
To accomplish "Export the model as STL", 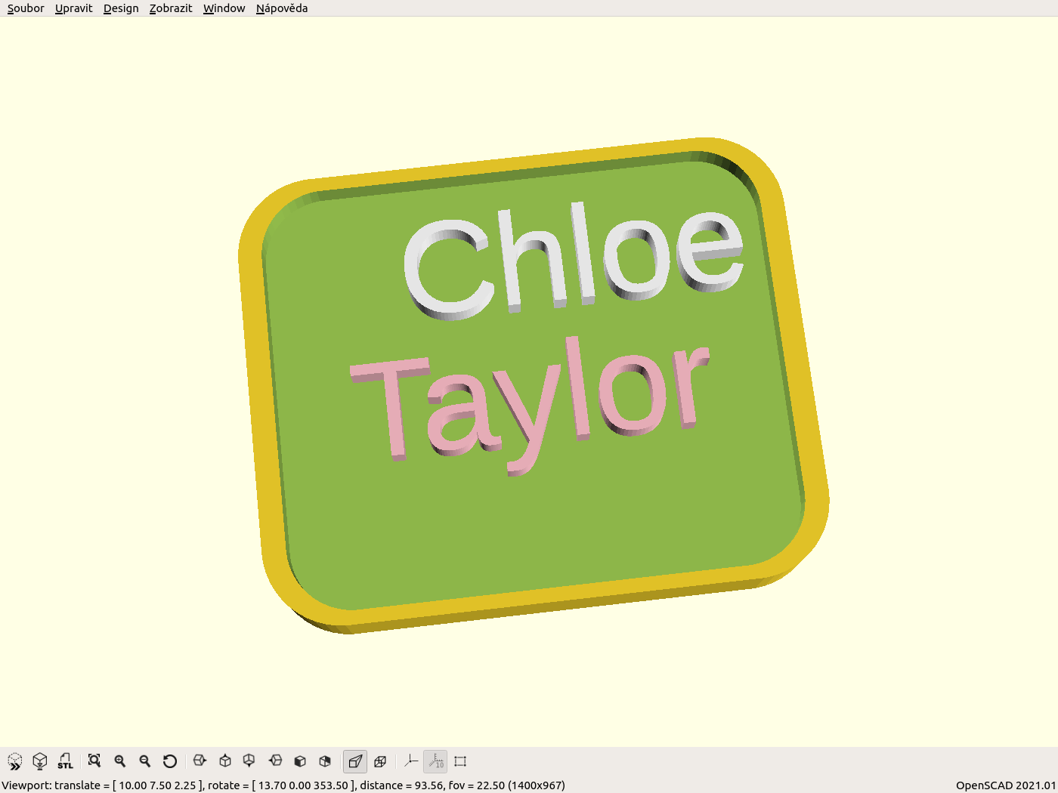I will (65, 761).
